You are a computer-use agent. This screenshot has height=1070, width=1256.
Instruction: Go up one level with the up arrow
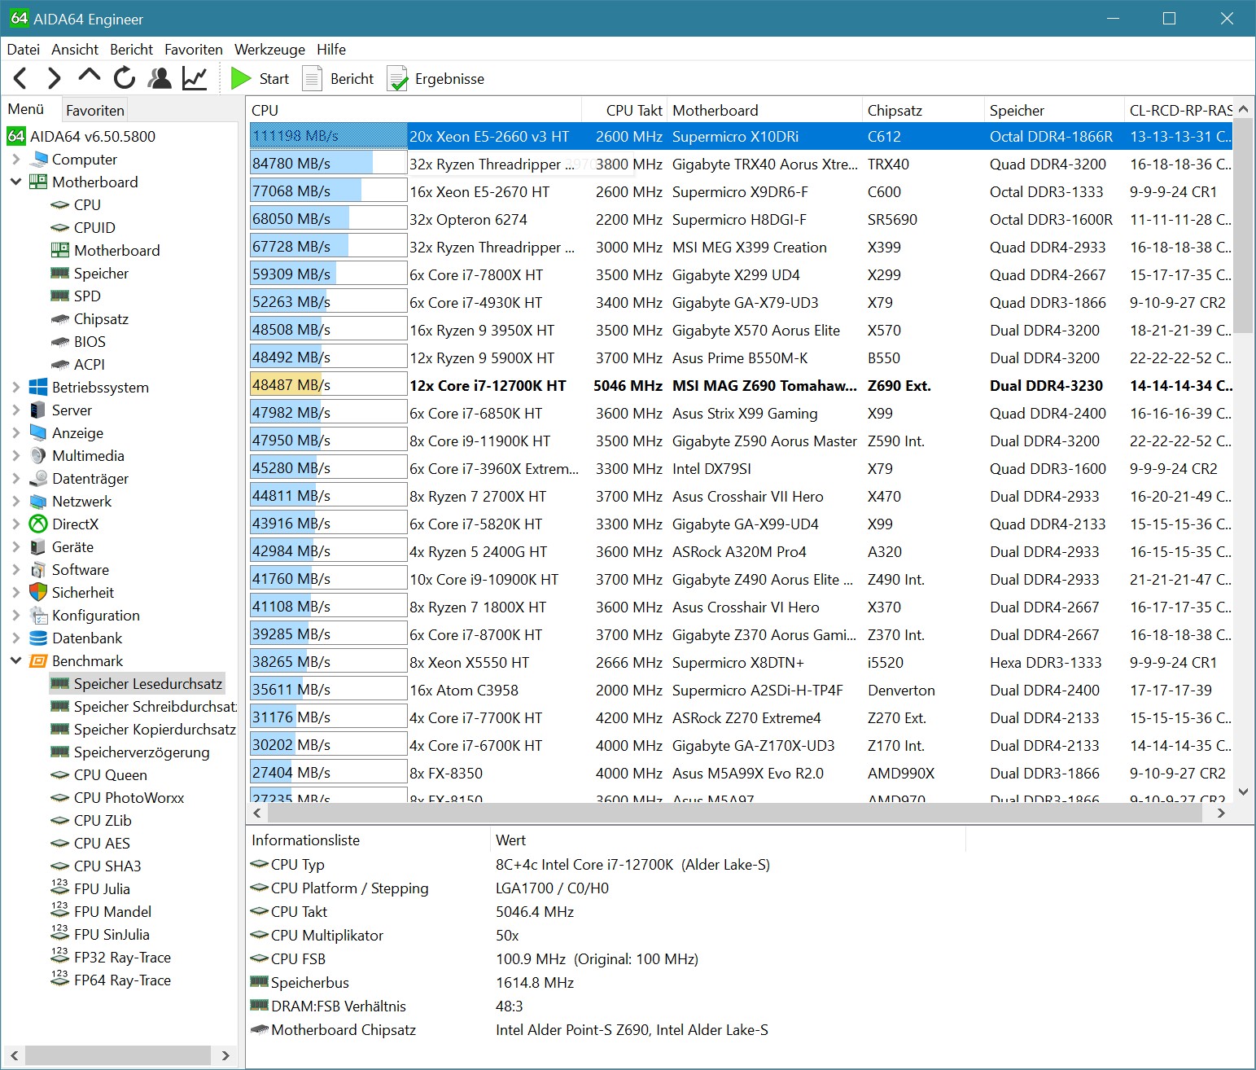coord(89,77)
